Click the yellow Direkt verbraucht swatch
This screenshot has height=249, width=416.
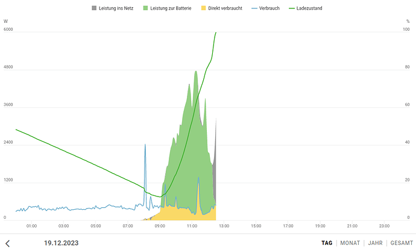point(204,8)
